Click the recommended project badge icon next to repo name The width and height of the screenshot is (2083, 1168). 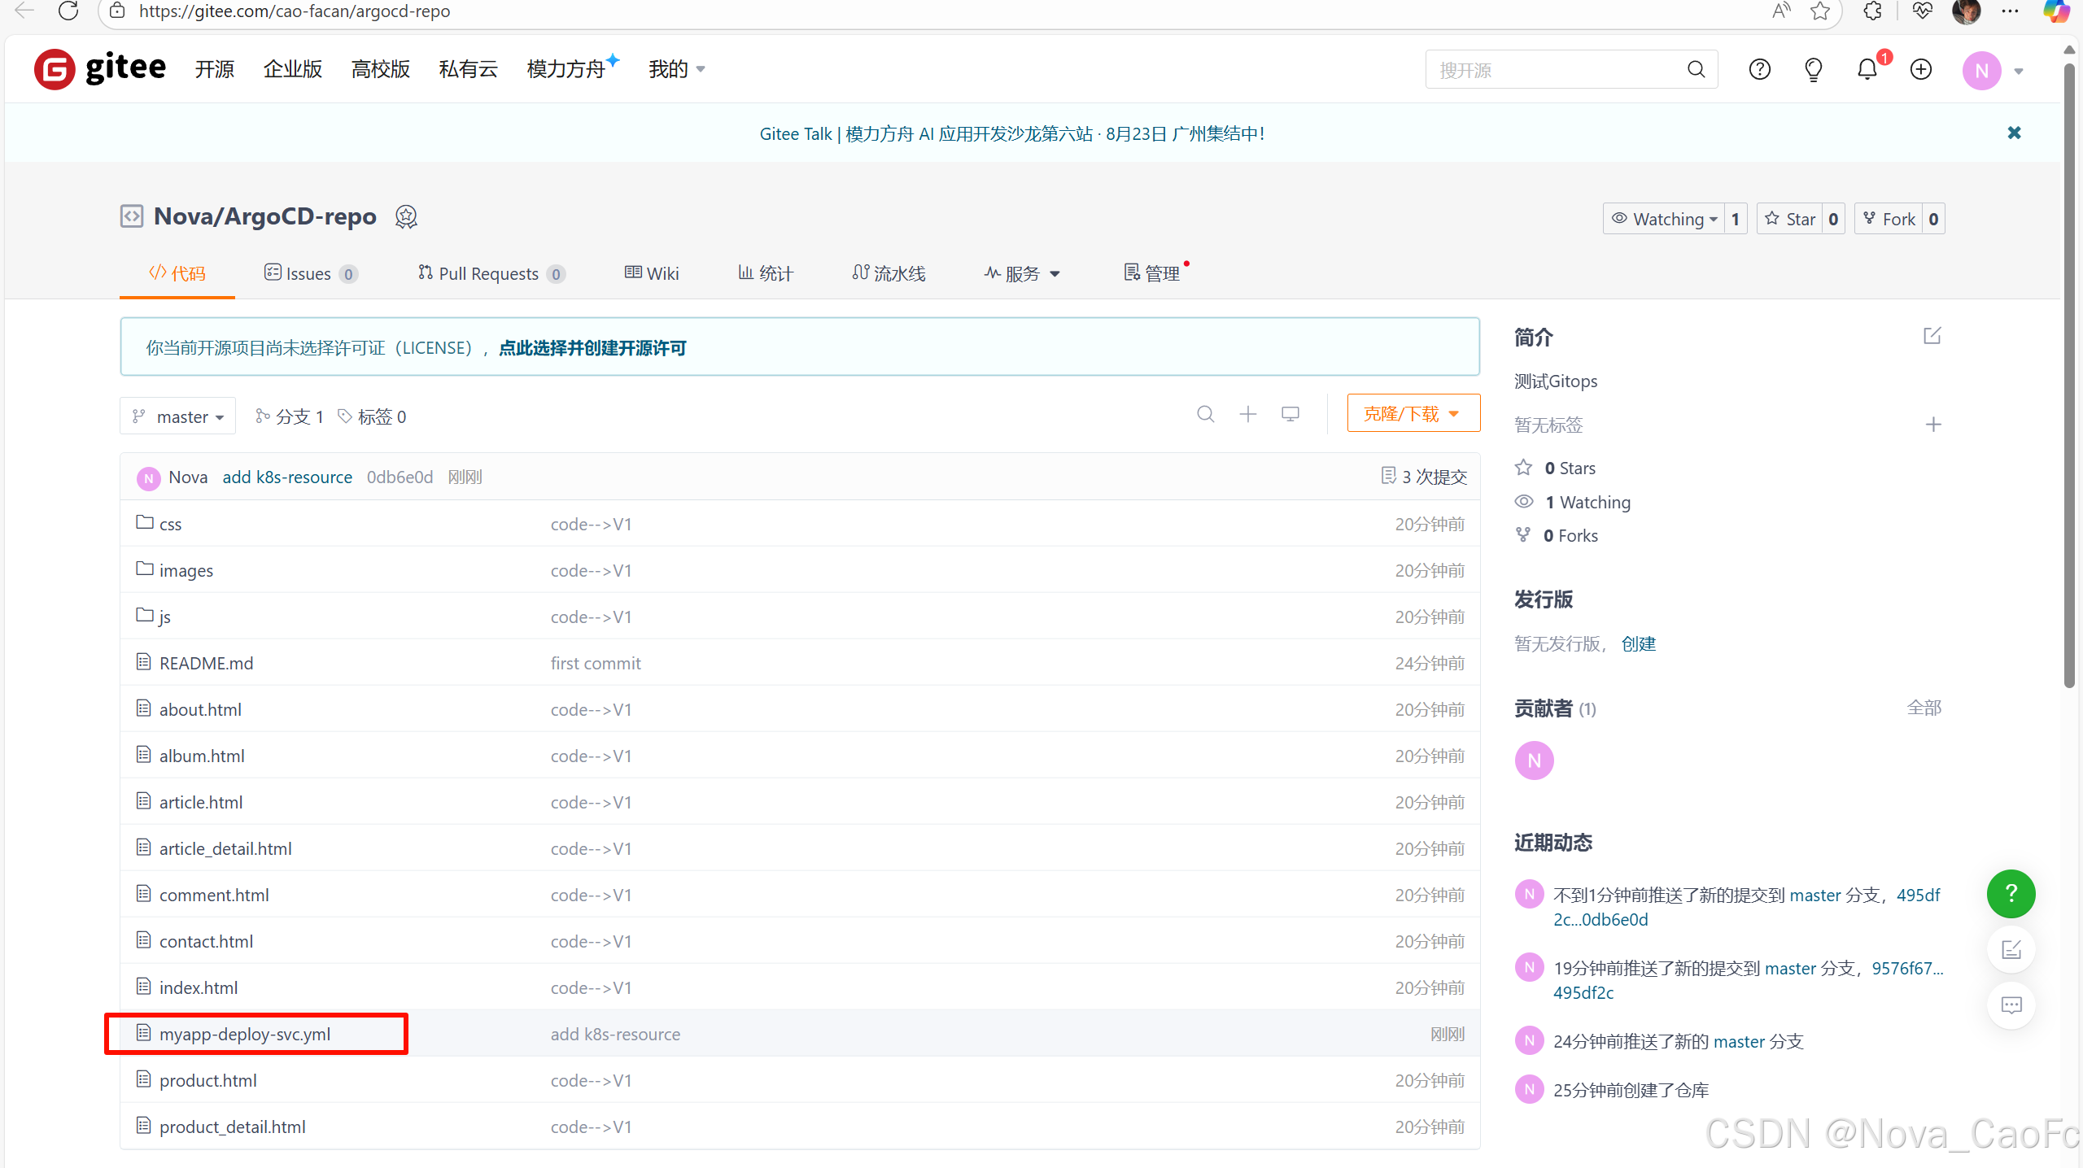click(406, 216)
